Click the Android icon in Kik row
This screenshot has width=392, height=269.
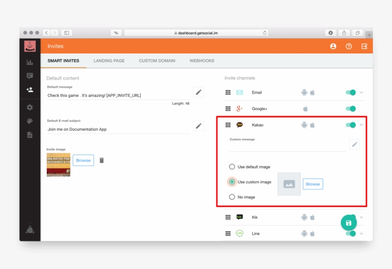pyautogui.click(x=304, y=217)
